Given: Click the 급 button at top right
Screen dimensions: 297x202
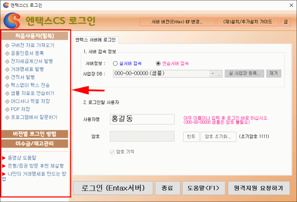Looking at the screenshot, I should (x=286, y=22).
